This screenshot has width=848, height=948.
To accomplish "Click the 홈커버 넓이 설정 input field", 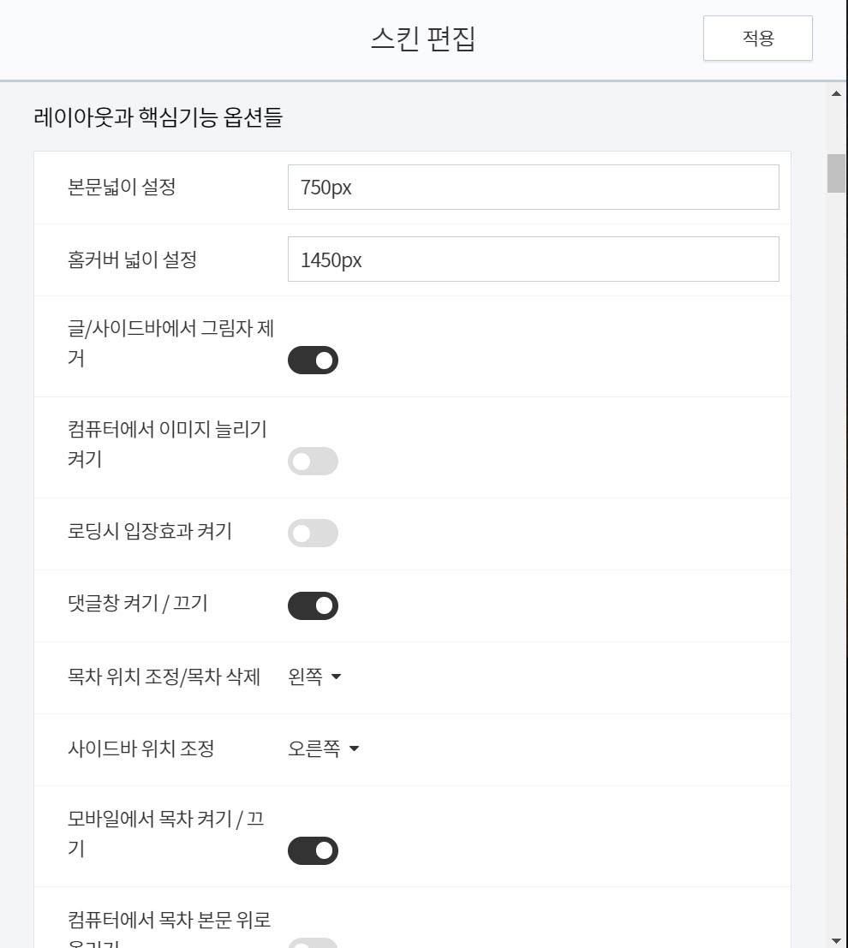I will point(533,259).
